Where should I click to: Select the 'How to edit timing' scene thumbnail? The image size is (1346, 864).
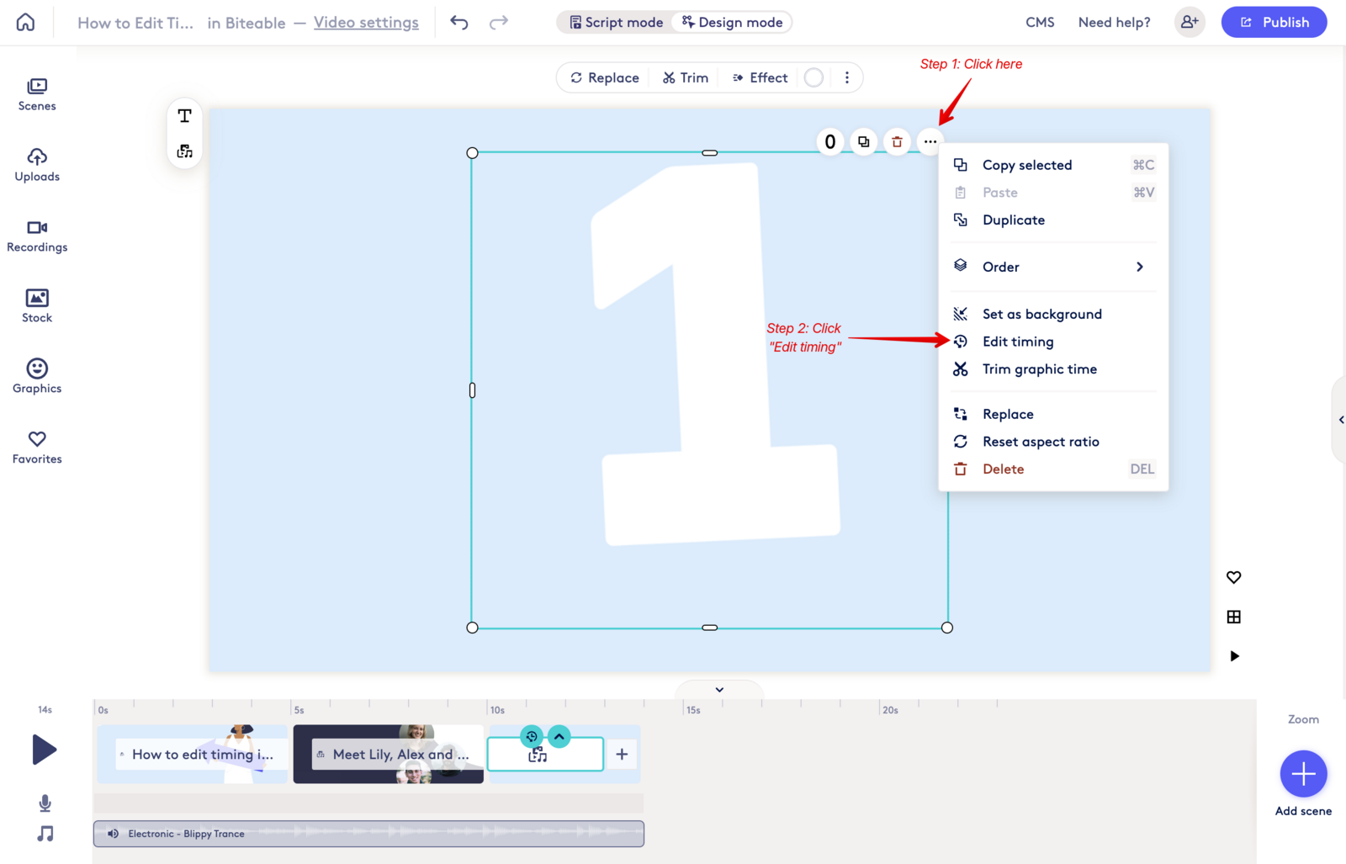click(193, 754)
